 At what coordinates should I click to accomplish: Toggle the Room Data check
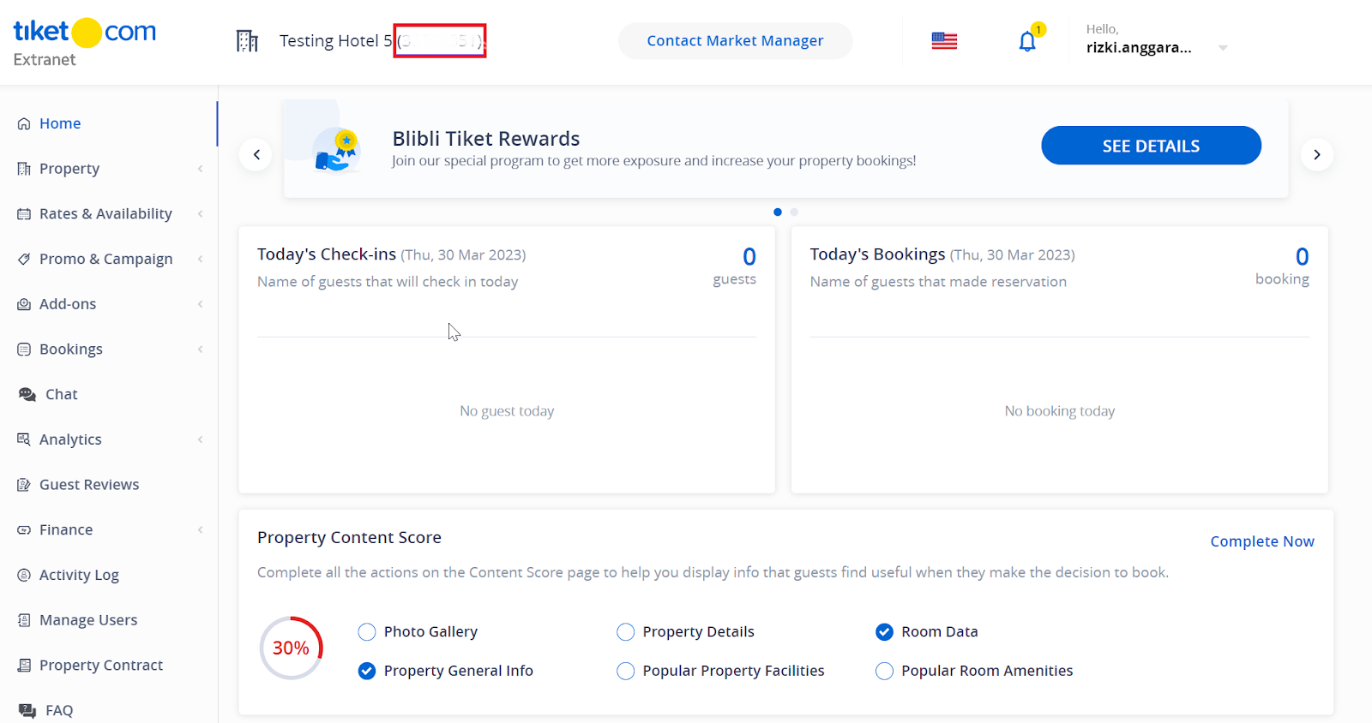click(884, 632)
